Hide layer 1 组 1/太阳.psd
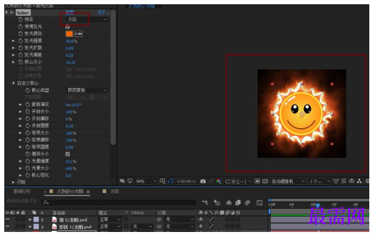This screenshot has height=235, width=376. 7,219
